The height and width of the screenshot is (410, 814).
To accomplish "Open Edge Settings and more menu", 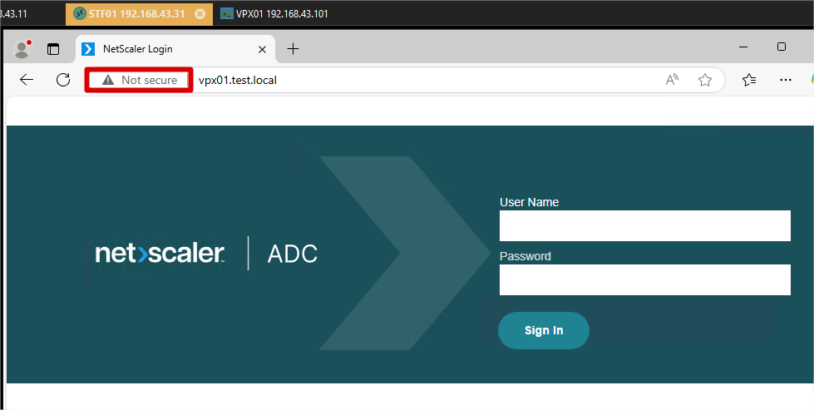I will click(x=786, y=80).
